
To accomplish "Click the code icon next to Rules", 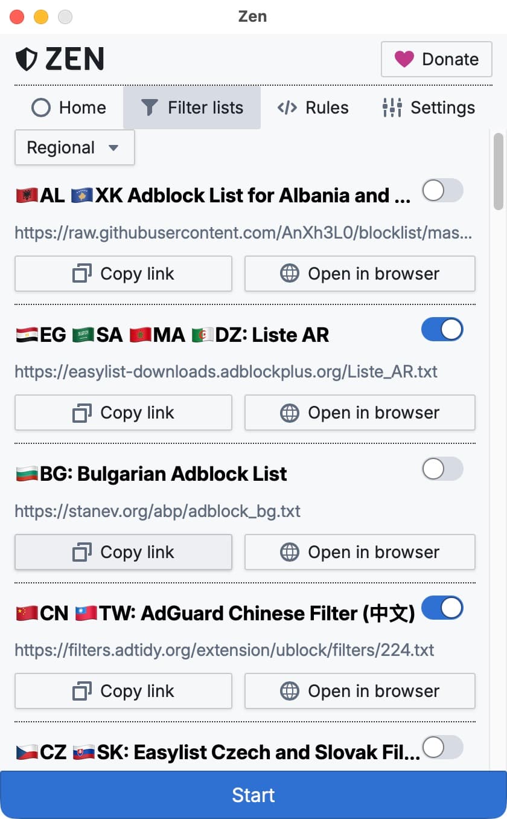I will tap(288, 107).
